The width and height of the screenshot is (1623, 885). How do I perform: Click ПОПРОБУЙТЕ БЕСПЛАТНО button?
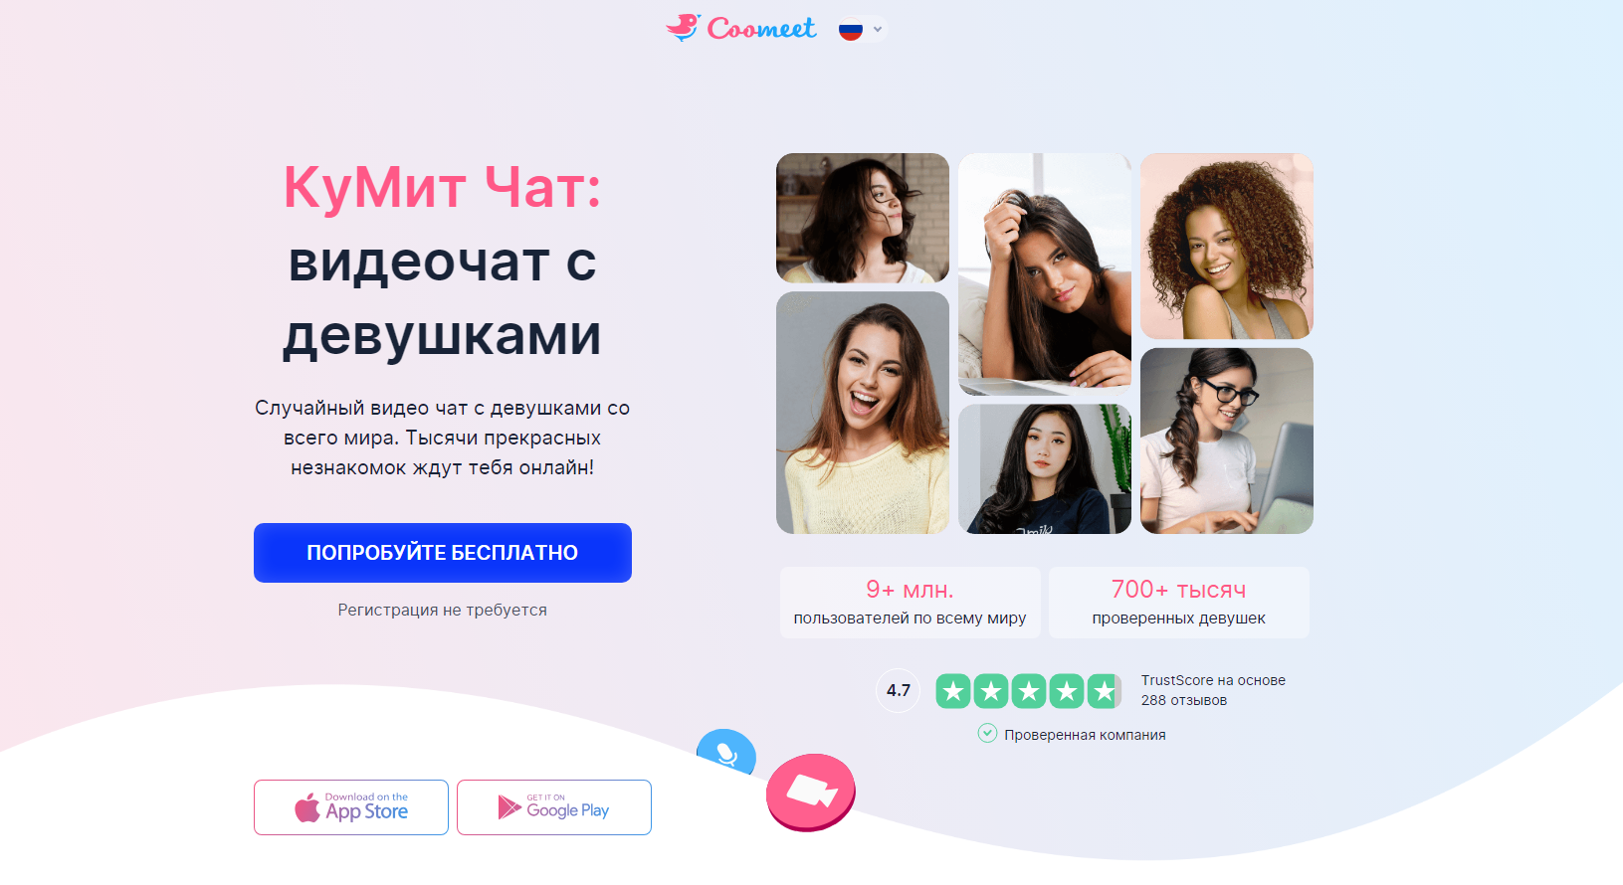(443, 553)
